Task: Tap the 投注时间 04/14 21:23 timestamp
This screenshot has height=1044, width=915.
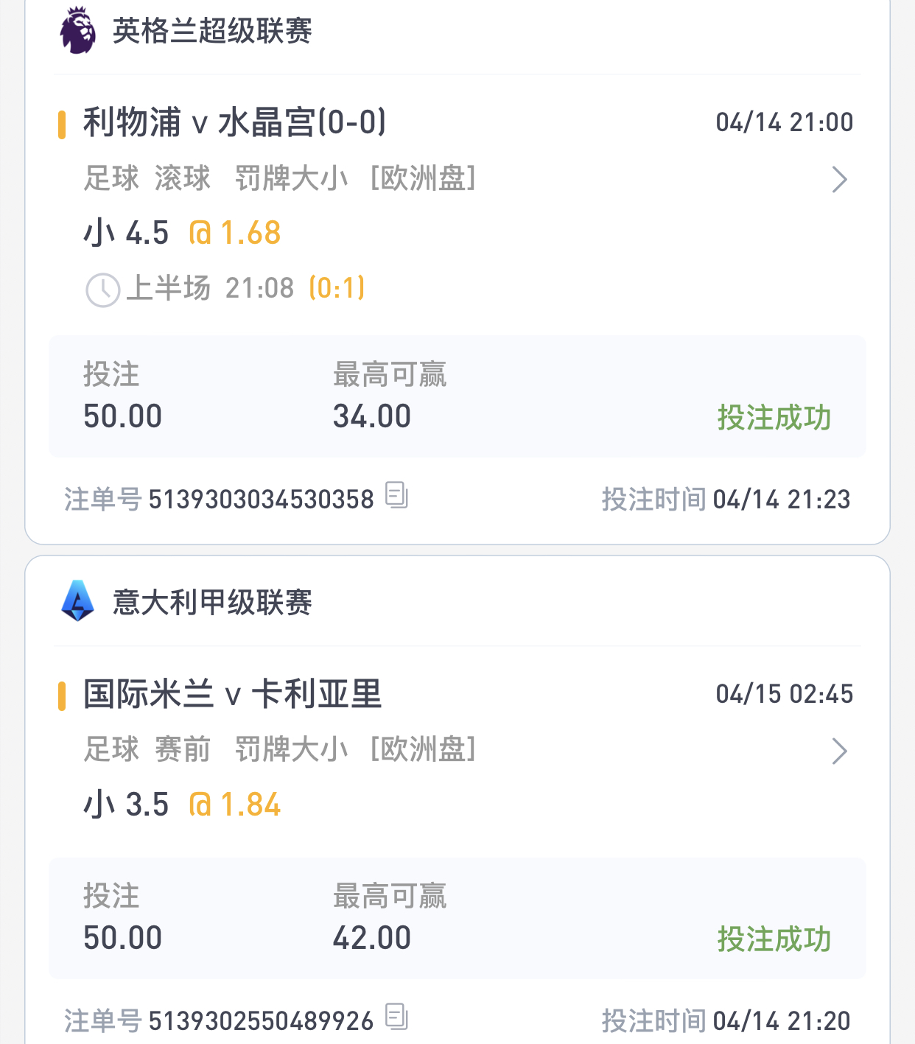Action: pos(726,500)
